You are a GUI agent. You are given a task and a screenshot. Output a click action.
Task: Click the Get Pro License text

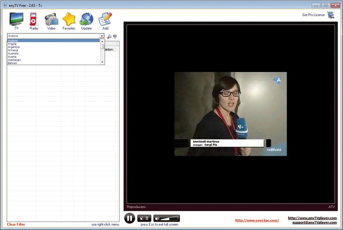click(x=313, y=15)
